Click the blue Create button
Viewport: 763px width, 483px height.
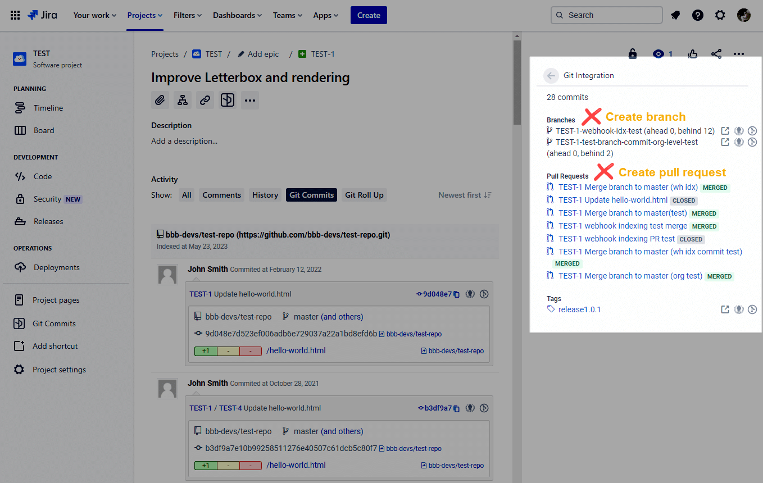pyautogui.click(x=369, y=15)
